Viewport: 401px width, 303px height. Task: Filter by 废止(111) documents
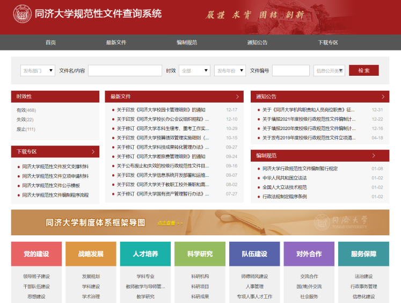[26, 129]
